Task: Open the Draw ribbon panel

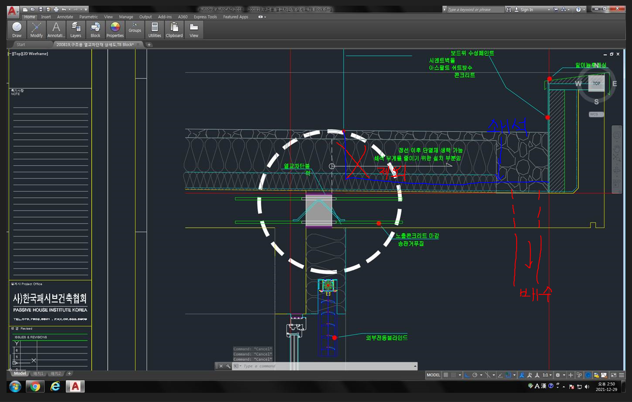Action: coord(17,29)
